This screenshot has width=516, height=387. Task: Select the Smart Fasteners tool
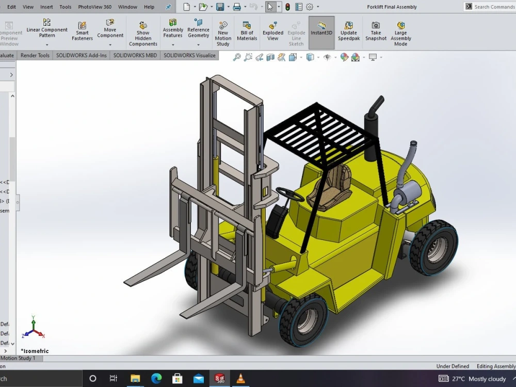(x=82, y=28)
